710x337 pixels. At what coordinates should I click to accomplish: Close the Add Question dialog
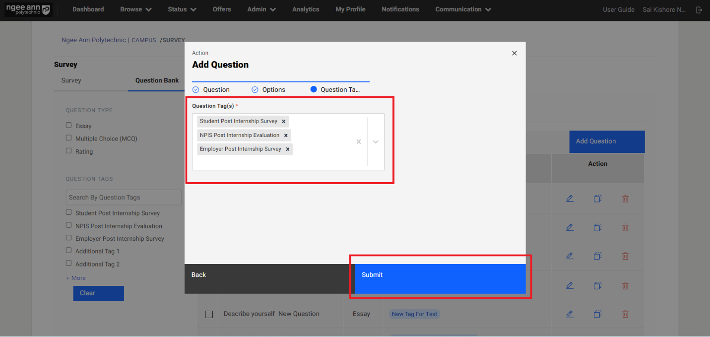click(x=514, y=53)
